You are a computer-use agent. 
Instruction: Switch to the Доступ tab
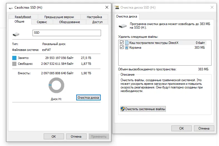click(97, 22)
